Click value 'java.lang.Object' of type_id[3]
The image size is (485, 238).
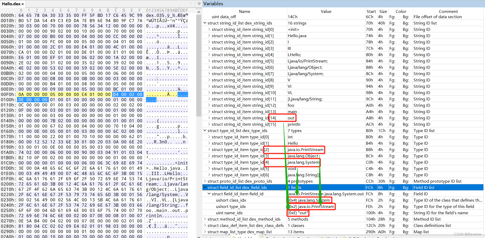coord(303,156)
